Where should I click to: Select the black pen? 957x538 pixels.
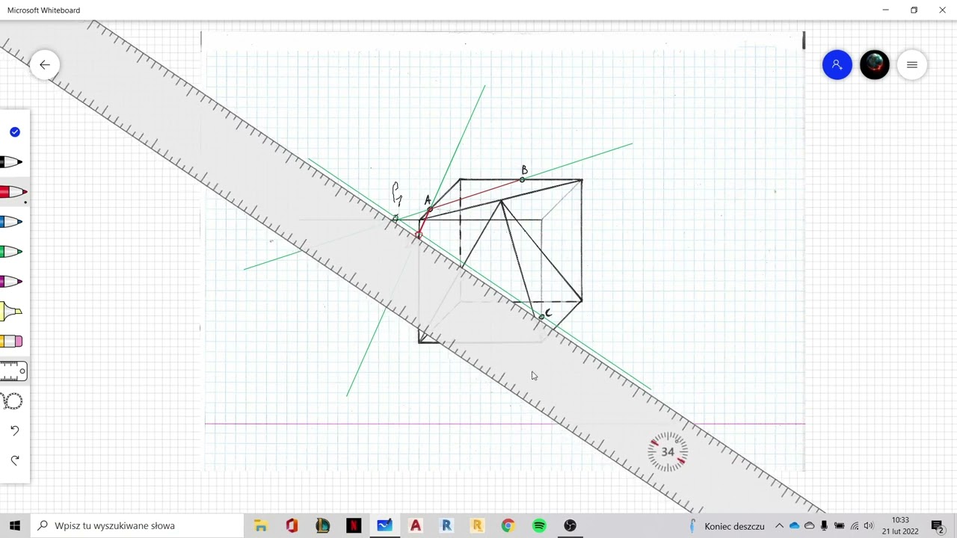12,162
